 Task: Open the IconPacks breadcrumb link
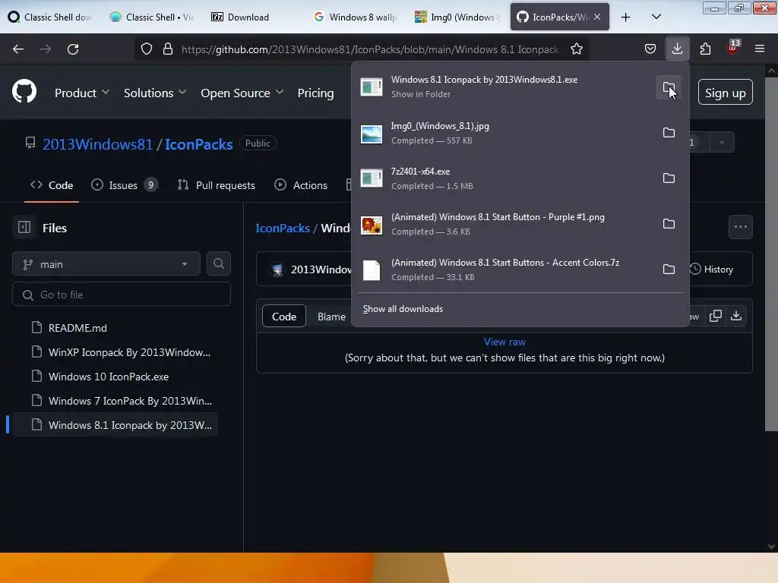pos(283,228)
